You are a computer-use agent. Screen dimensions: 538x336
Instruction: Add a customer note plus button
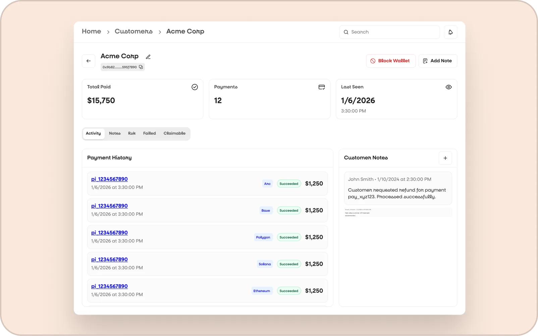tap(445, 158)
